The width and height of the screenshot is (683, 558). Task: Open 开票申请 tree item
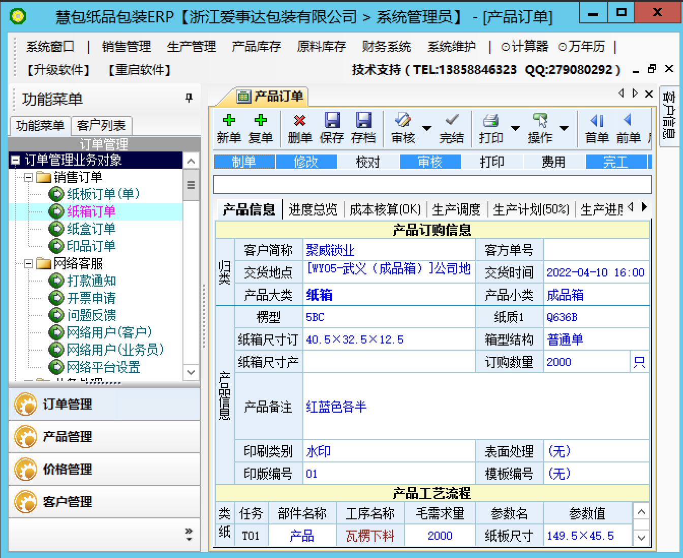pos(91,298)
